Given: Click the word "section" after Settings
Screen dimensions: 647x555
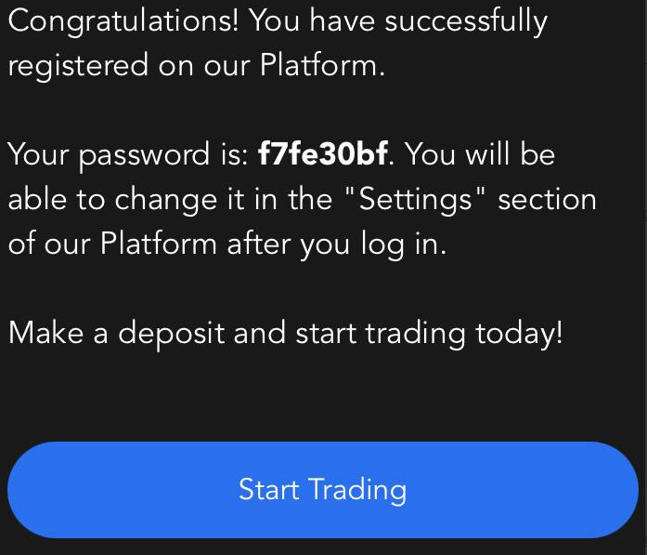Looking at the screenshot, I should 547,199.
